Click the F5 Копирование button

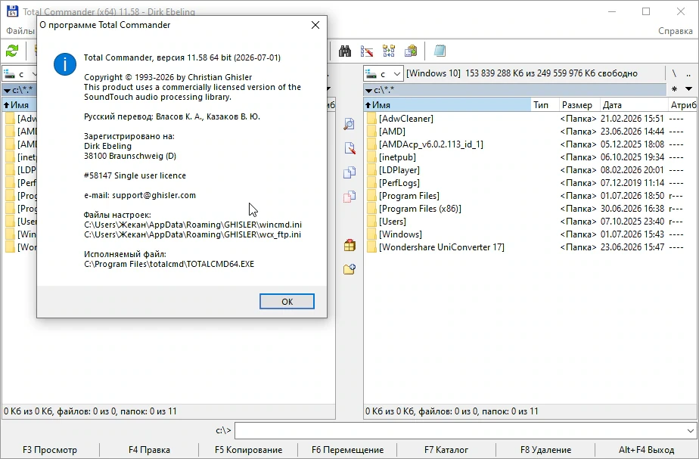pos(248,450)
